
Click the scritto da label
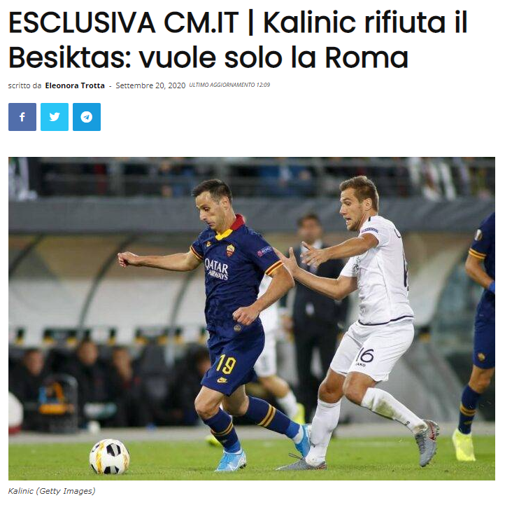(24, 85)
